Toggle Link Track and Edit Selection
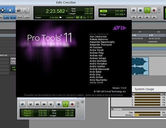166x128 pixels. click(20, 17)
